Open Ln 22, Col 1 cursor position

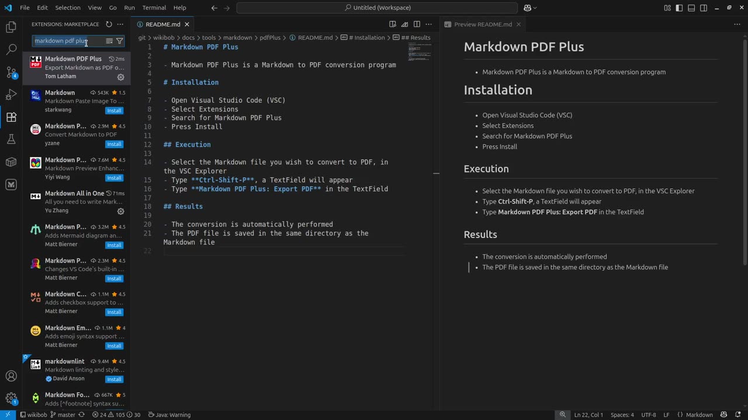(588, 415)
